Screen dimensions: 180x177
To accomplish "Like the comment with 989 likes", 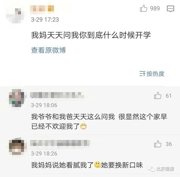I will tap(143, 8).
